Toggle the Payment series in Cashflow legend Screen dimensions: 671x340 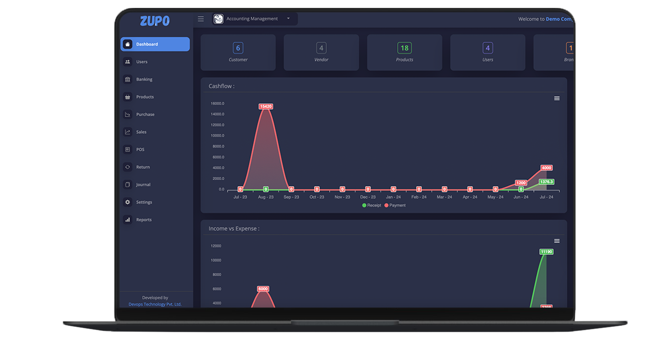[x=395, y=205]
